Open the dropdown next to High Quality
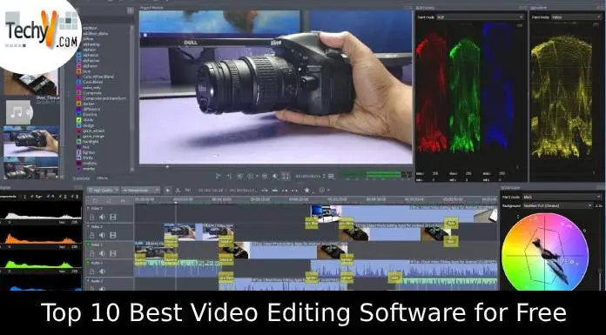Image resolution: width=606 pixels, height=335 pixels. (141, 190)
